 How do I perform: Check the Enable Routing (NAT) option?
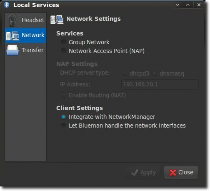pos(64,95)
